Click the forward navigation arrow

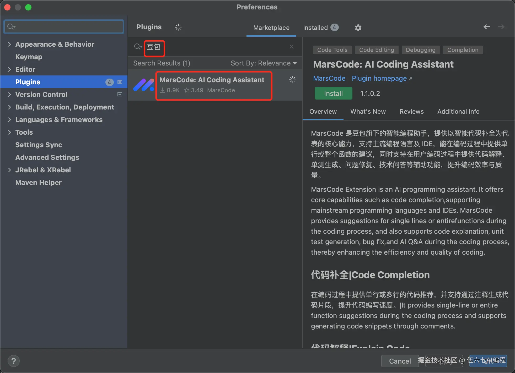point(501,27)
